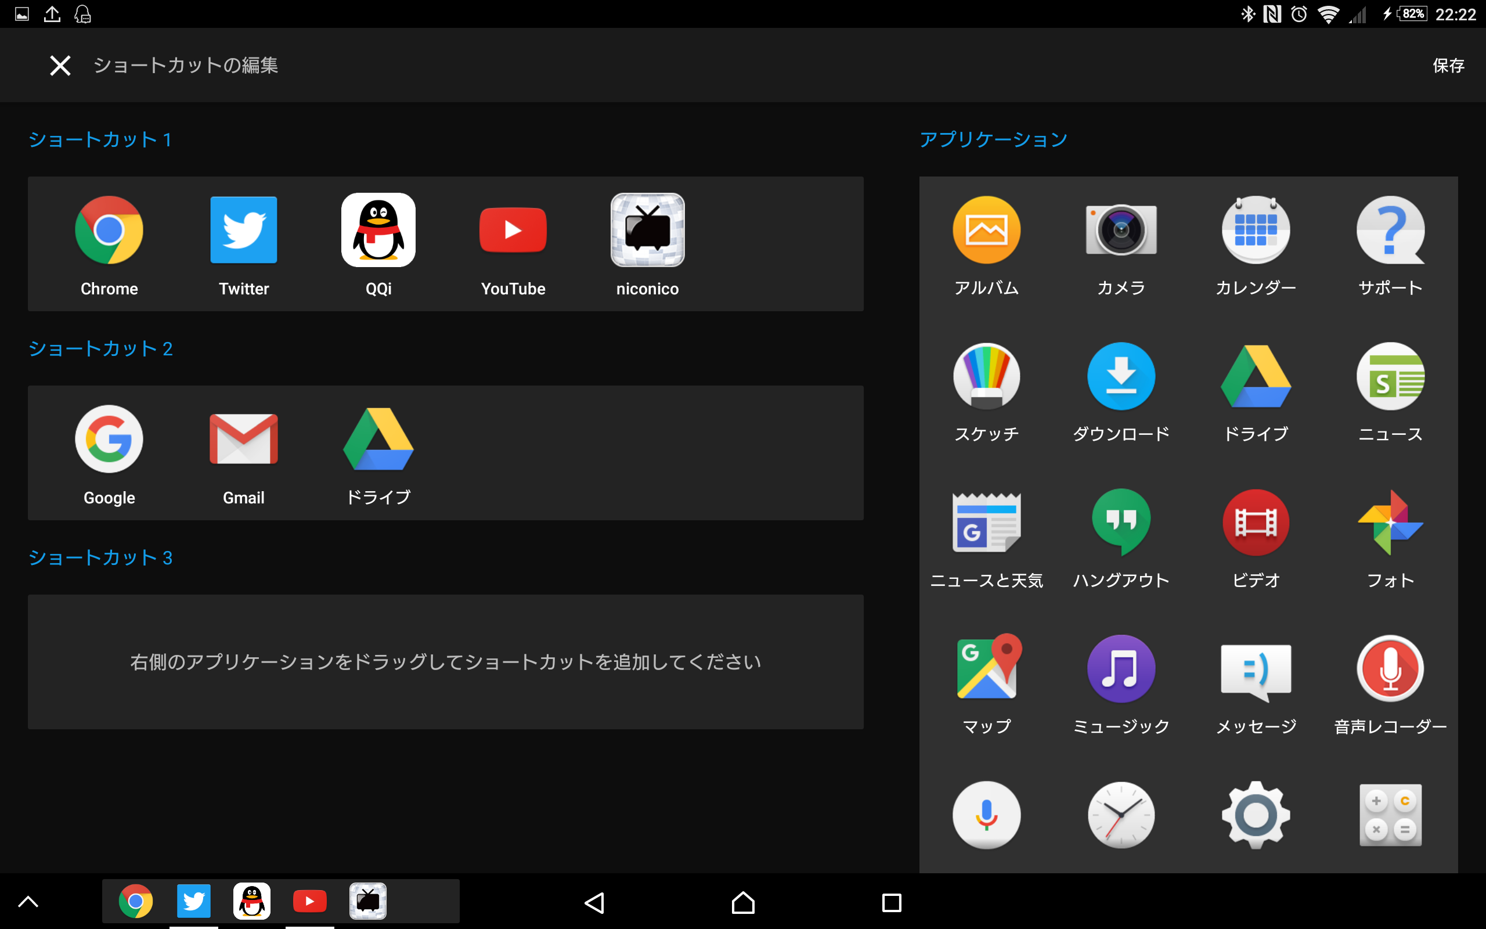Tap the upload notification icon
Screen dimensions: 1486x929
coord(52,13)
